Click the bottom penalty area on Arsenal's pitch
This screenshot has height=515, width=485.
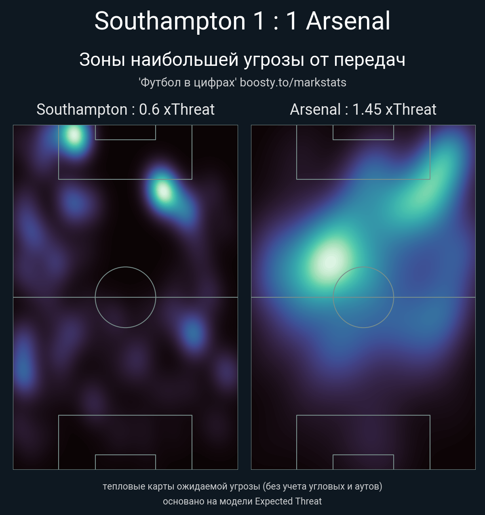(x=363, y=435)
